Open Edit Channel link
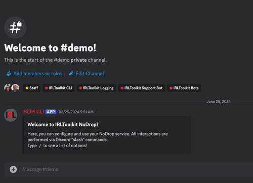253x183 pixels. (x=87, y=73)
